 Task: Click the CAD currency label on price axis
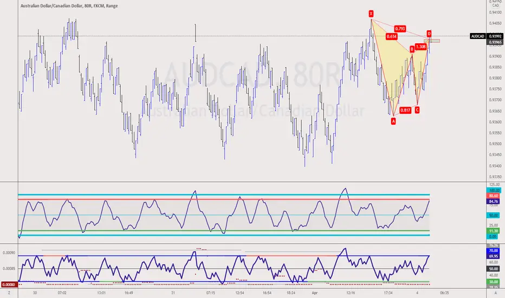(x=495, y=5)
